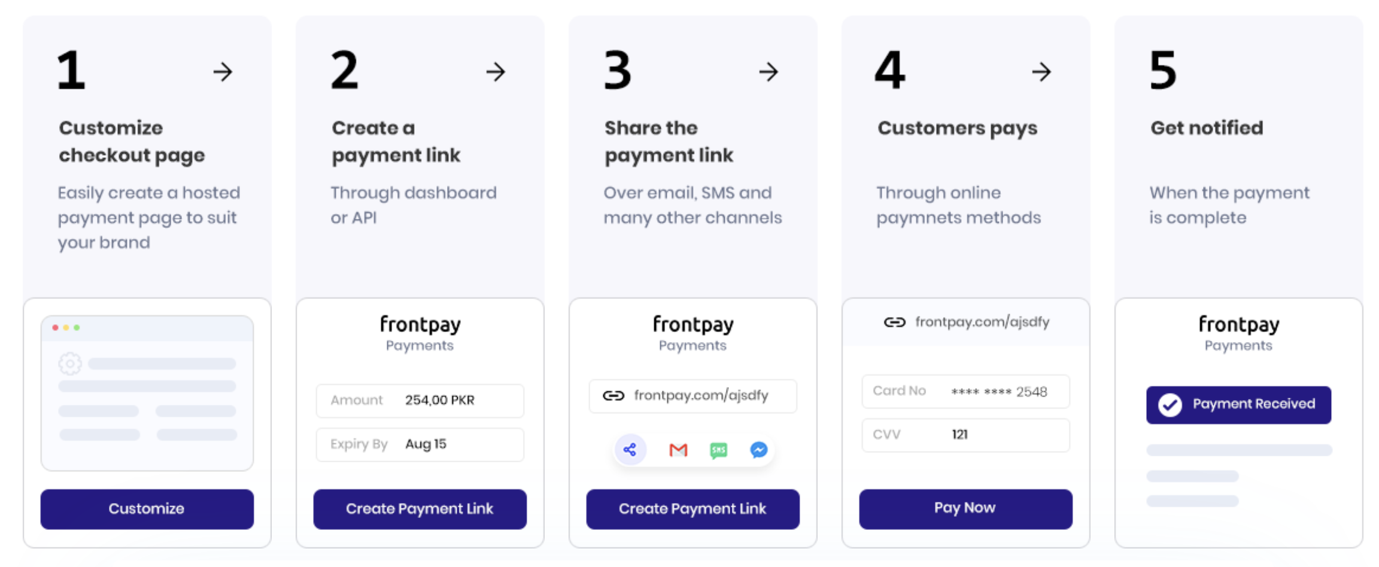Focus the Card No input field
Viewport: 1379px width, 567px height.
click(966, 392)
